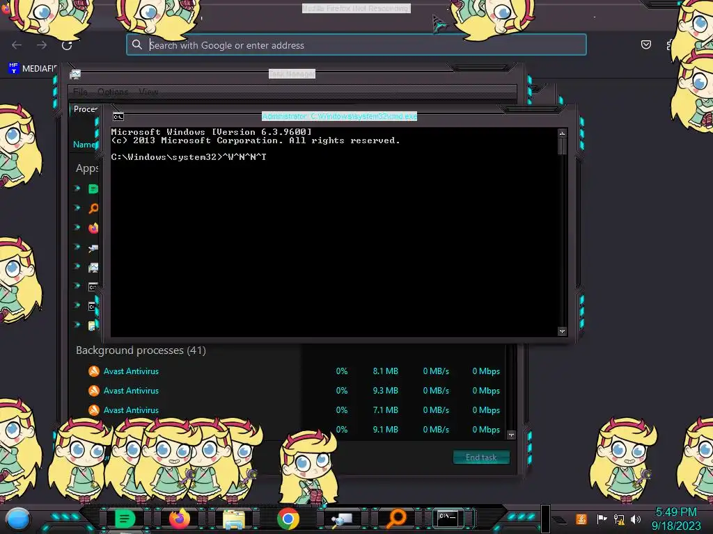Click the Avast icon in the 9.3 MB row
Screen dimensions: 713x534
click(94, 391)
